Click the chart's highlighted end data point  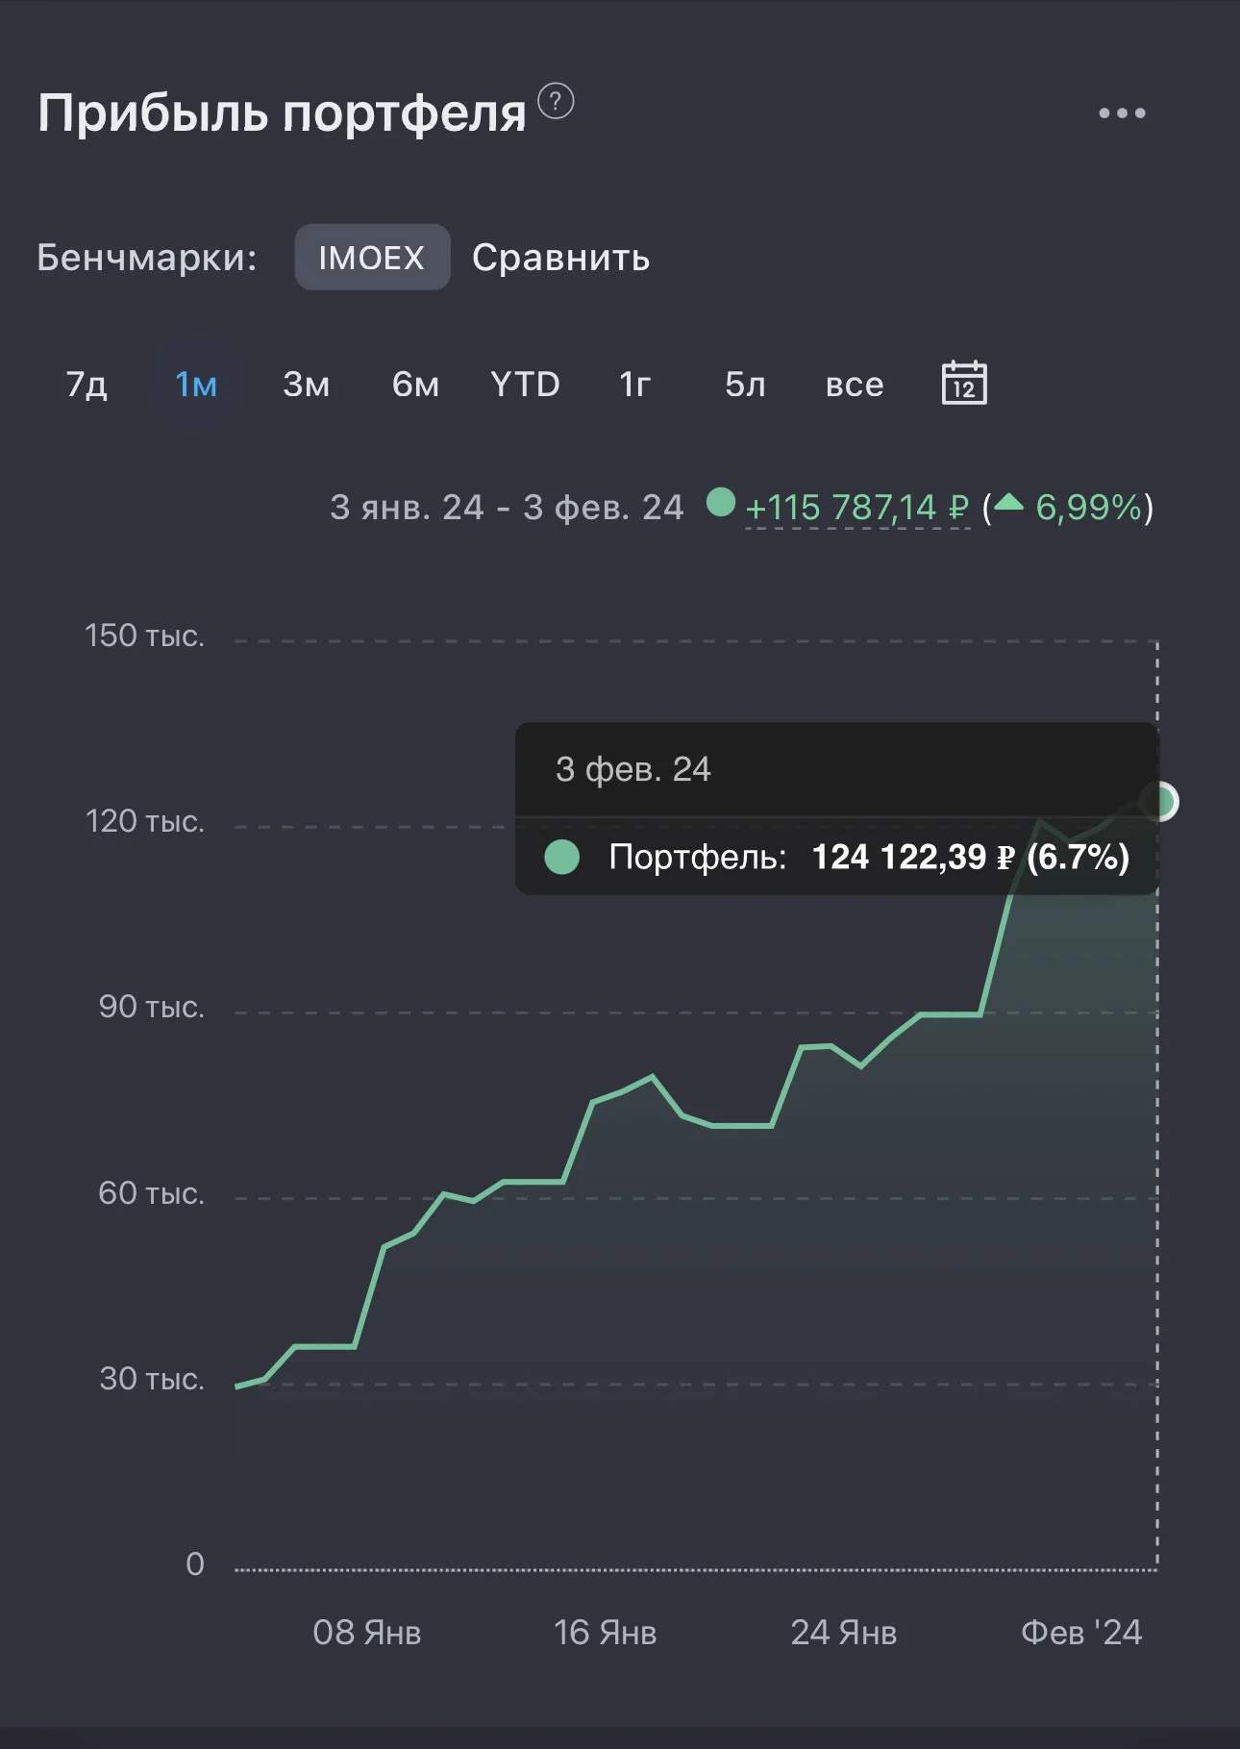[x=1159, y=801]
